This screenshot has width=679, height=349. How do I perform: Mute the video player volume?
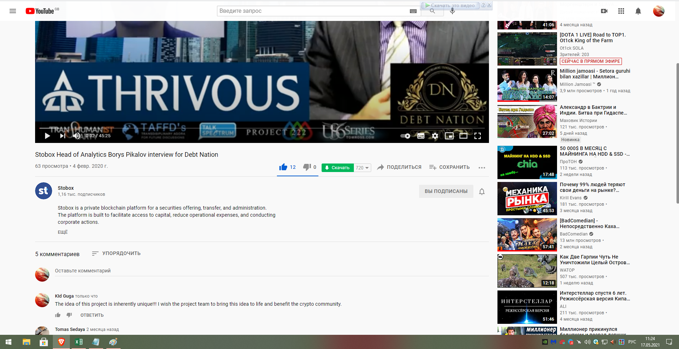77,136
